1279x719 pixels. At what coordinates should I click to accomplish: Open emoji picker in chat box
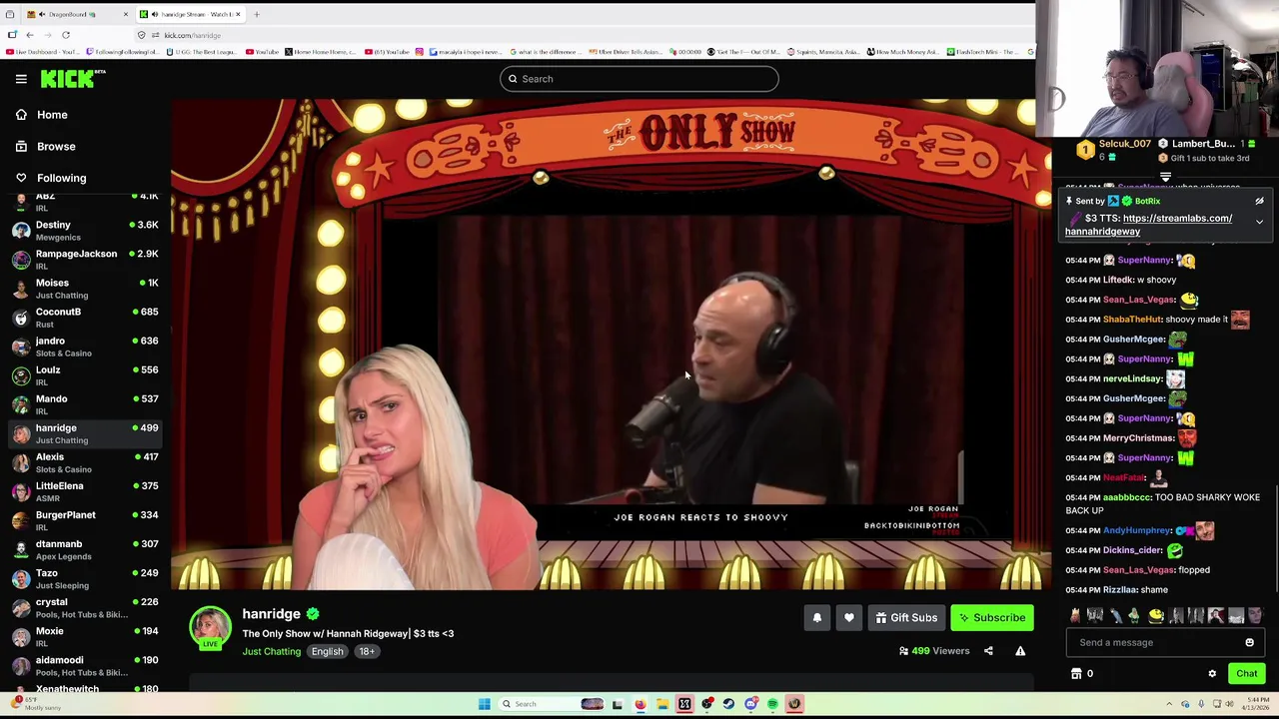pos(1249,643)
